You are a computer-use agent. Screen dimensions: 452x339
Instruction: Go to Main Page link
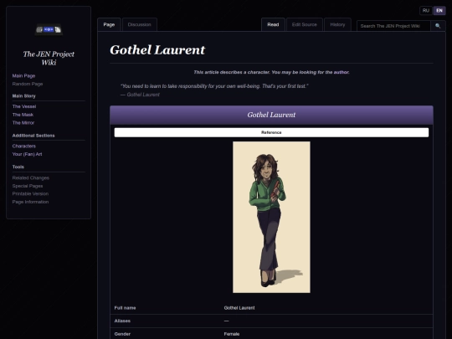(x=23, y=76)
